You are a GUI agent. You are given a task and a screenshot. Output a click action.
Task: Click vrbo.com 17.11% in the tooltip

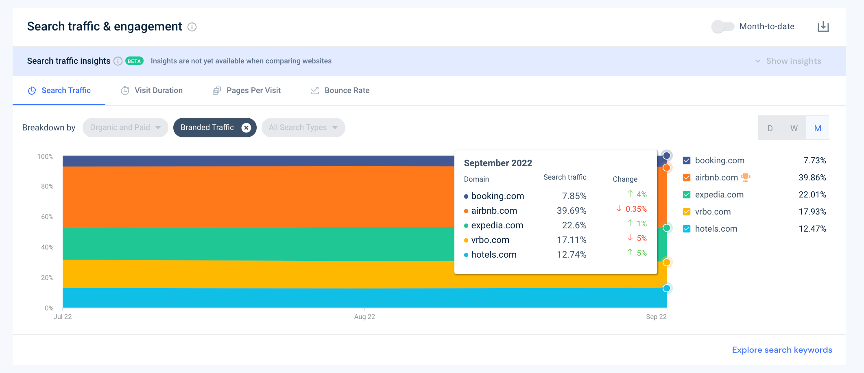click(x=572, y=240)
